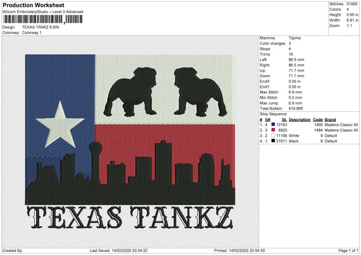Click the 'Code' column header
This screenshot has width=361, height=255.
tap(318, 120)
